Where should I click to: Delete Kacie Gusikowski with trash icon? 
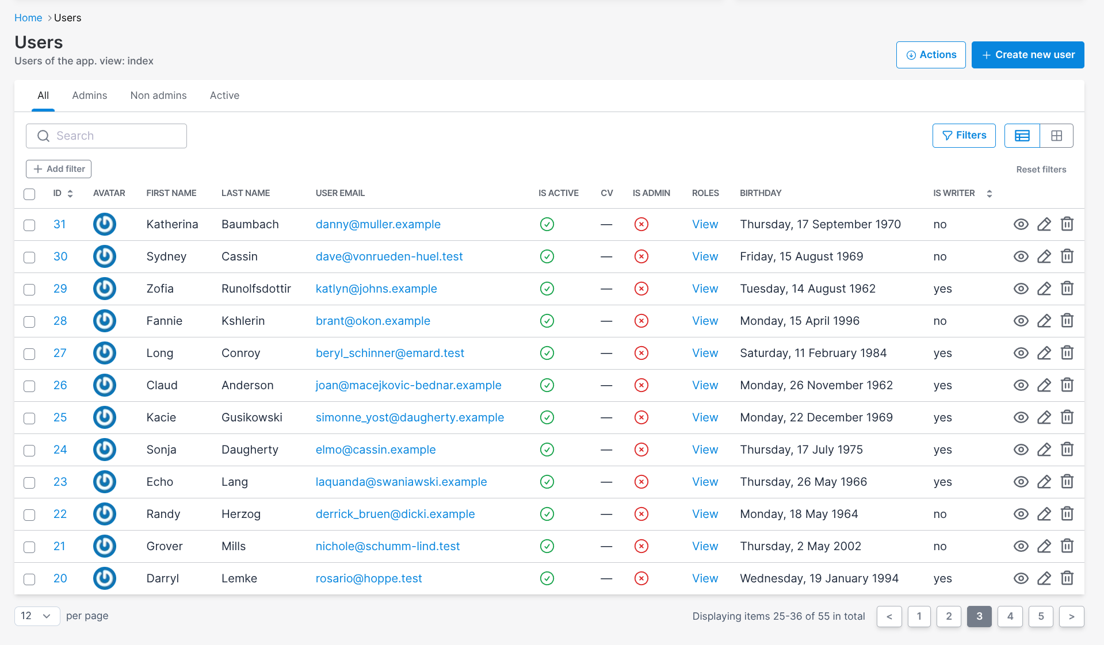[1067, 417]
